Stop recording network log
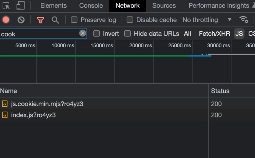Screen dimensions: 255x158 coord(6,20)
